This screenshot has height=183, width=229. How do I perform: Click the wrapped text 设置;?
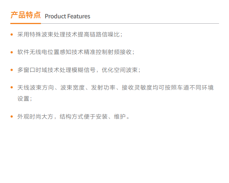click(25, 99)
